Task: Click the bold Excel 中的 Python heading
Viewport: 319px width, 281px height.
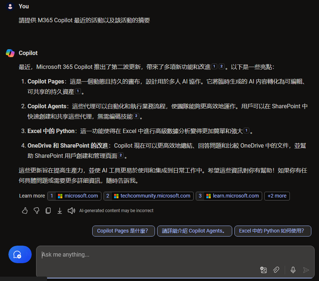Action: [51, 131]
